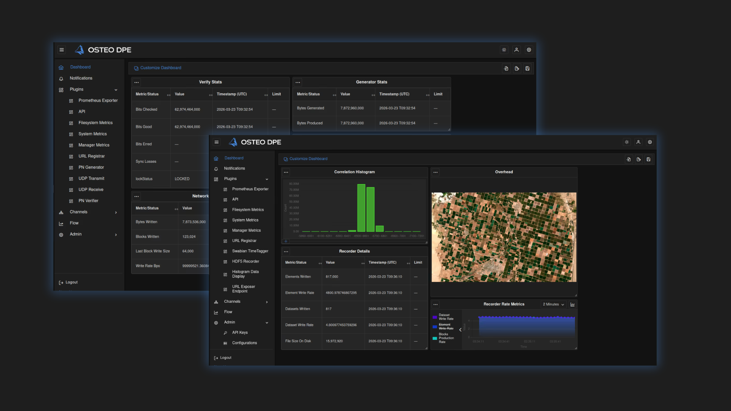
Task: Click the Overhead satellite farmland image
Action: [x=504, y=237]
